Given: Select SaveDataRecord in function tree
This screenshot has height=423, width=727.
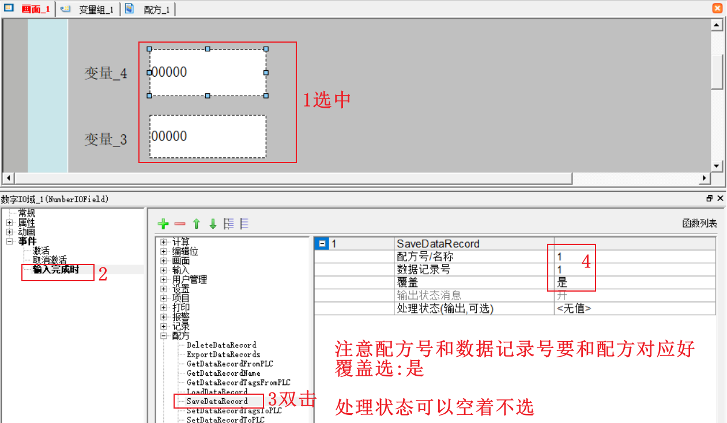Looking at the screenshot, I should click(217, 401).
